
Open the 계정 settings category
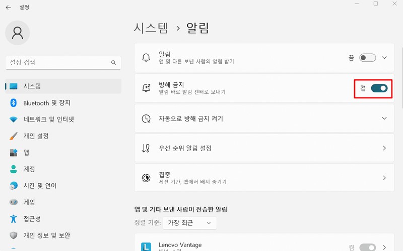coord(63,169)
